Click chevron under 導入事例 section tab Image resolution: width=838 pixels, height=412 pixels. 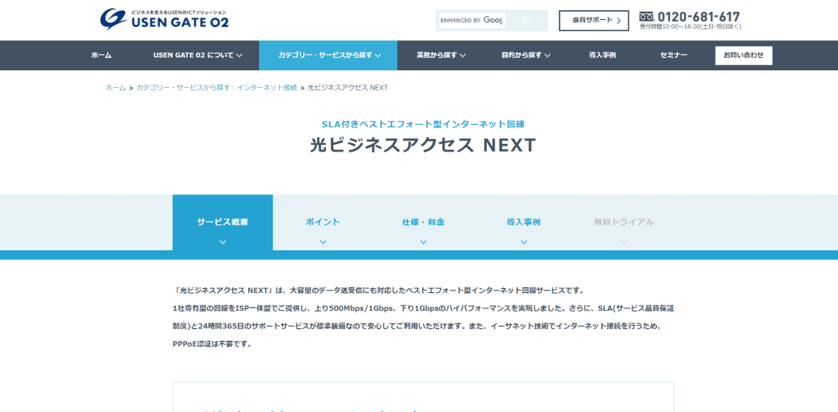[524, 242]
